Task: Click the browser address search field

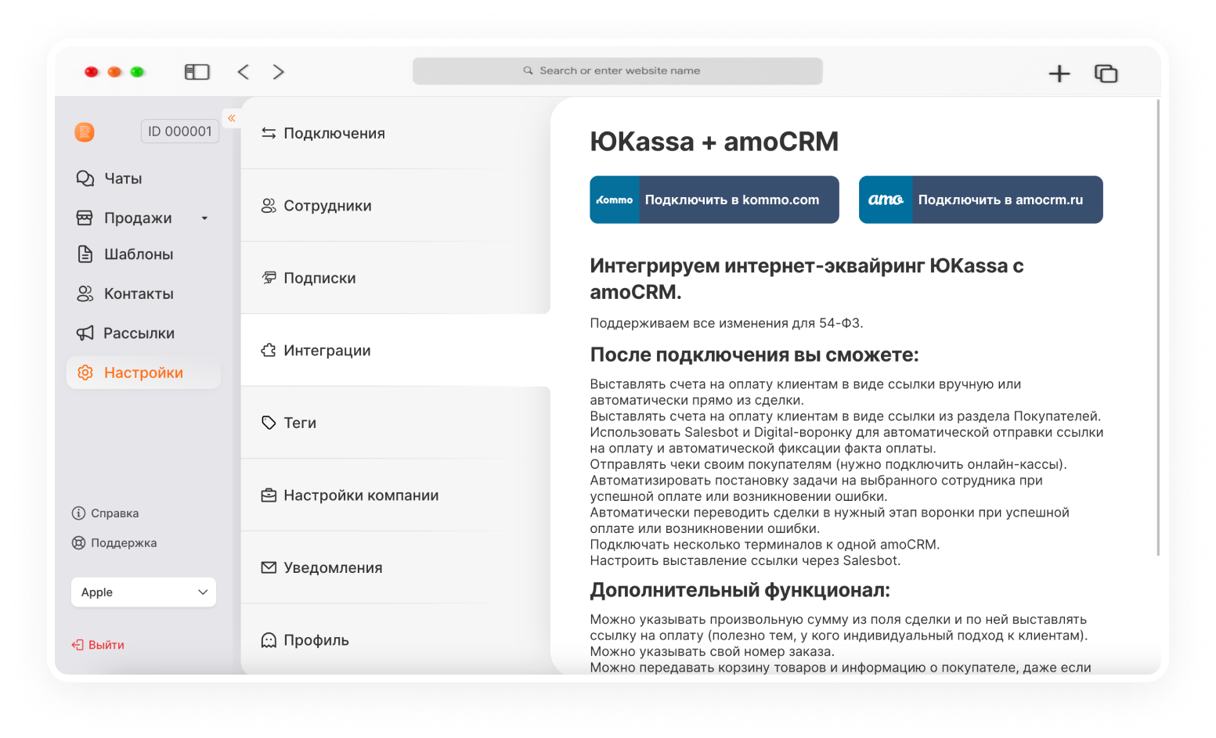Action: (618, 70)
